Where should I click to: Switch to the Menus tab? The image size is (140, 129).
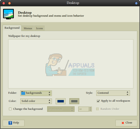tap(28, 28)
